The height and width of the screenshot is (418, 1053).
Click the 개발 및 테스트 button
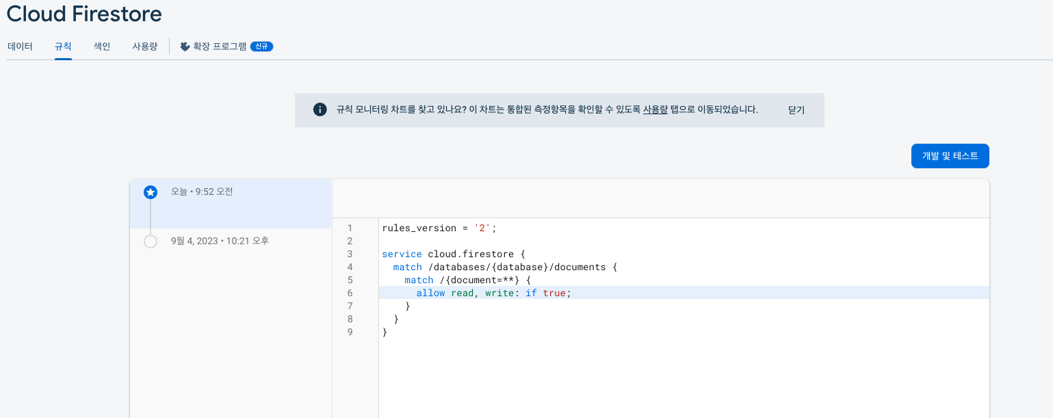(x=950, y=156)
